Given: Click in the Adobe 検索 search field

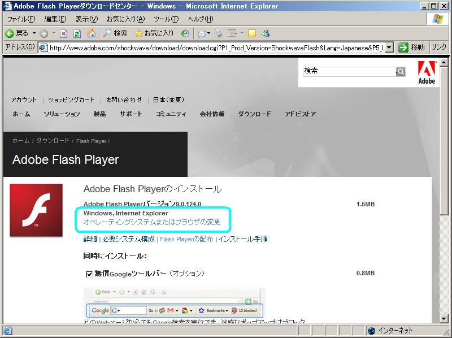Looking at the screenshot, I should (x=349, y=72).
